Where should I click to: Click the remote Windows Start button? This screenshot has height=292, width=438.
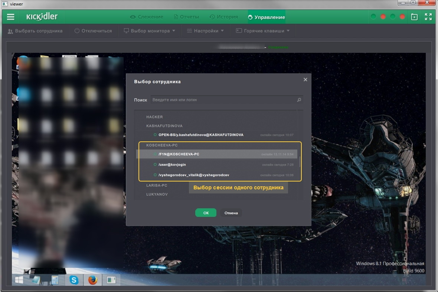19,280
